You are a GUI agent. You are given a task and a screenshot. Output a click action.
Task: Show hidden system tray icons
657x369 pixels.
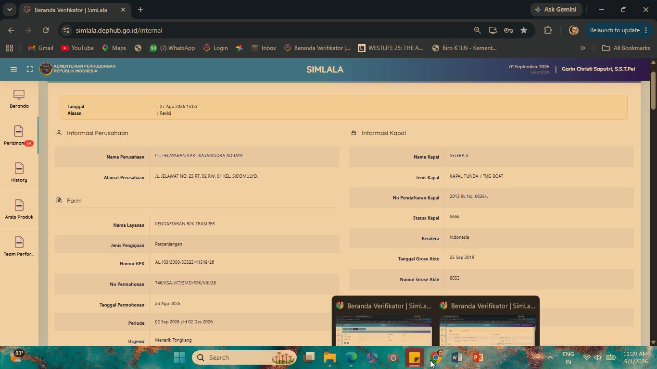click(550, 357)
